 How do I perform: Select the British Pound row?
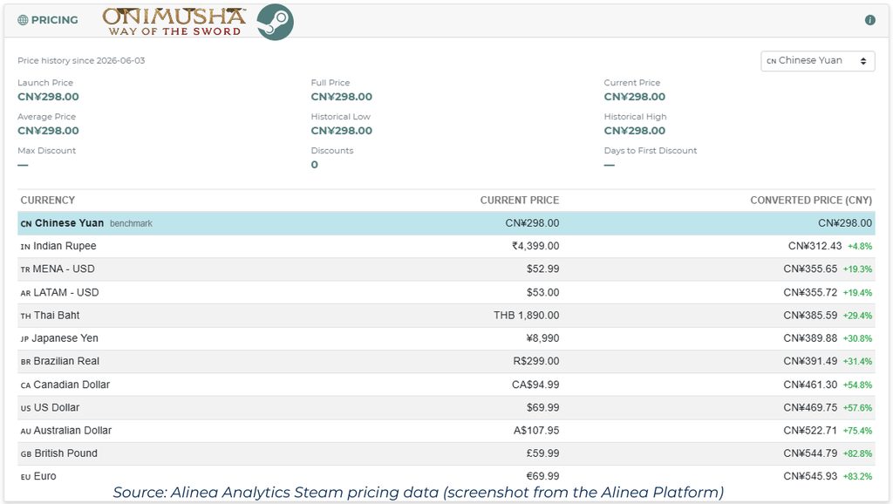[x=446, y=453]
